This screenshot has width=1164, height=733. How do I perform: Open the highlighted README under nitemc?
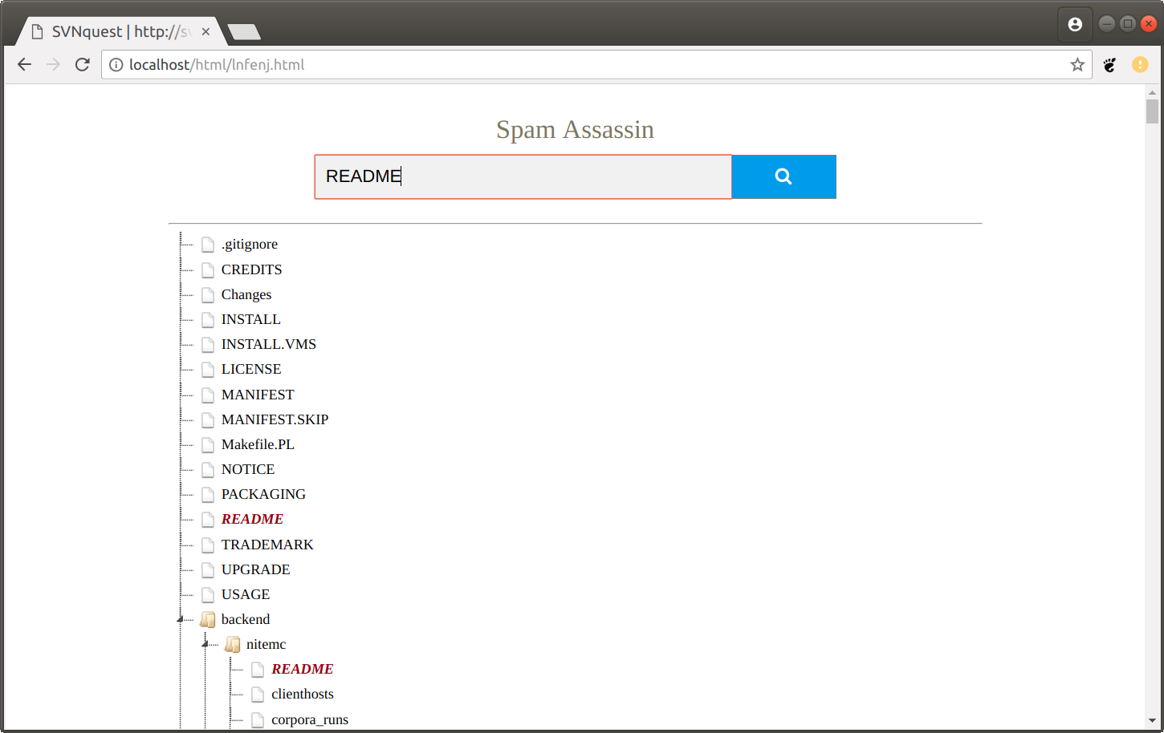(303, 669)
